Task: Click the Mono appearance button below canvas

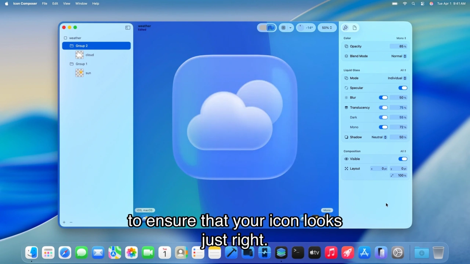Action: click(x=327, y=210)
